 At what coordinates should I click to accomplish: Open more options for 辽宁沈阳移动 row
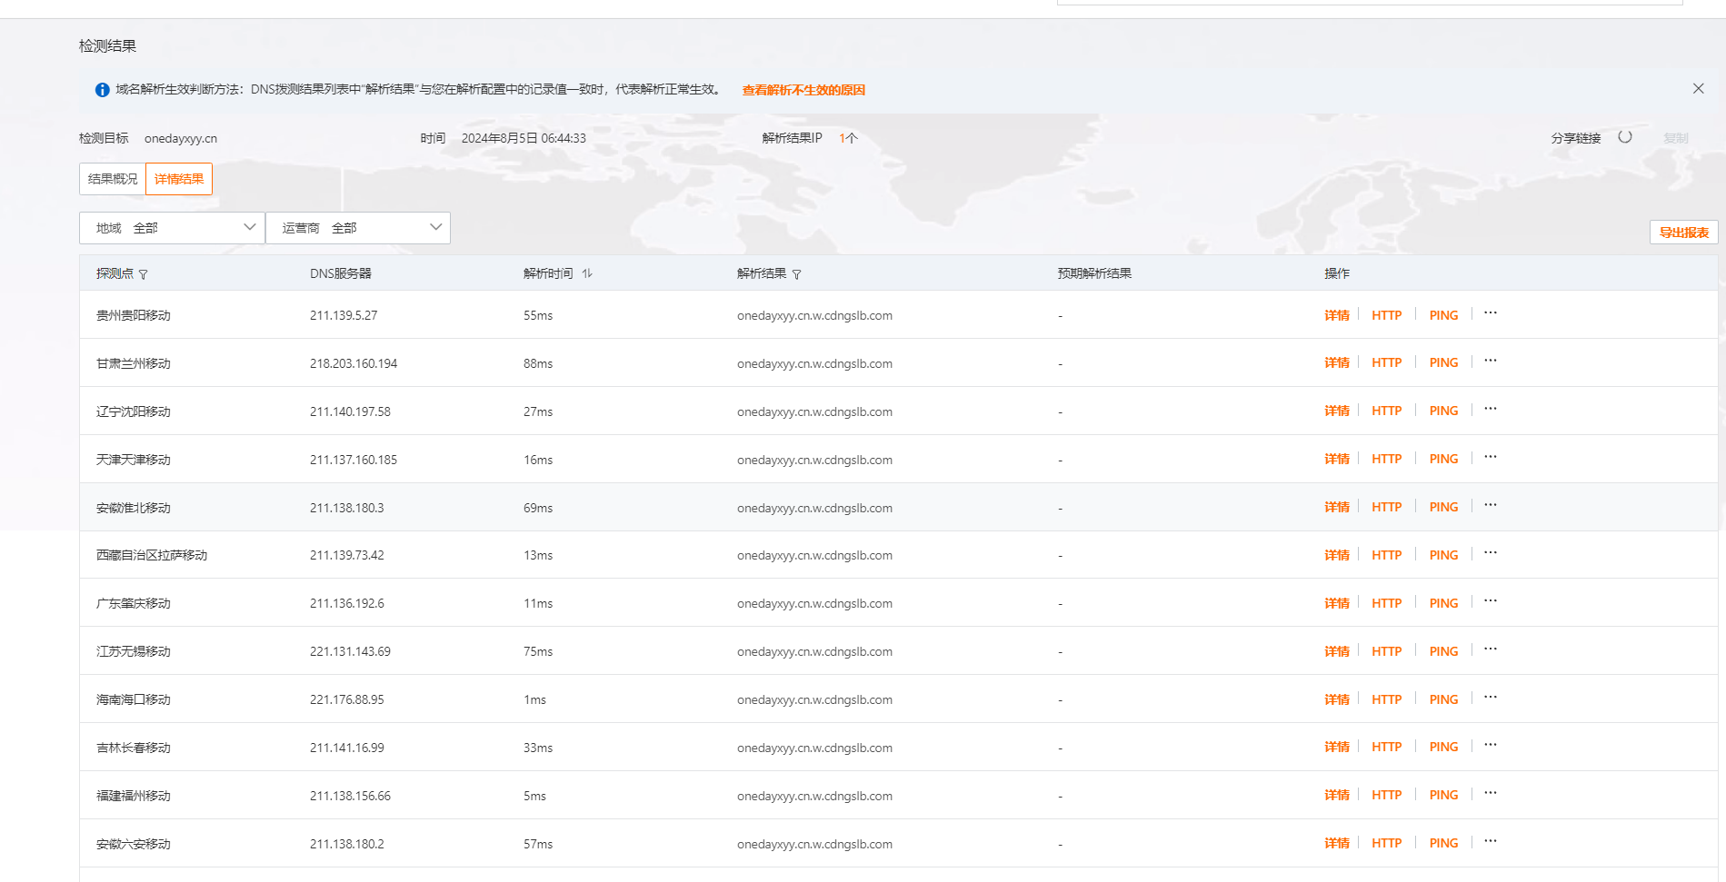[1491, 410]
